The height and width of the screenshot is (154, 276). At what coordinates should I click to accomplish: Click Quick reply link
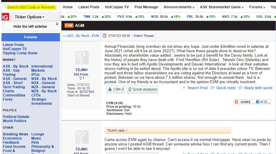click(x=226, y=88)
